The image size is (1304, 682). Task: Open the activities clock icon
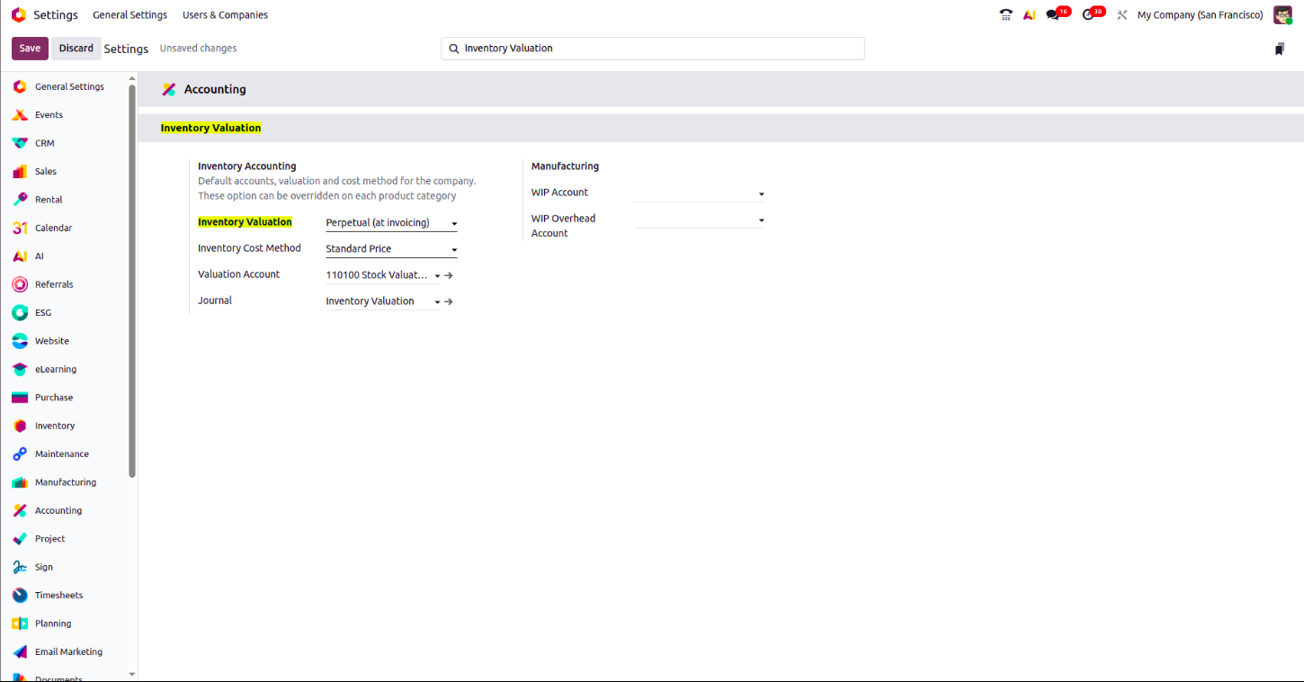[x=1088, y=15]
